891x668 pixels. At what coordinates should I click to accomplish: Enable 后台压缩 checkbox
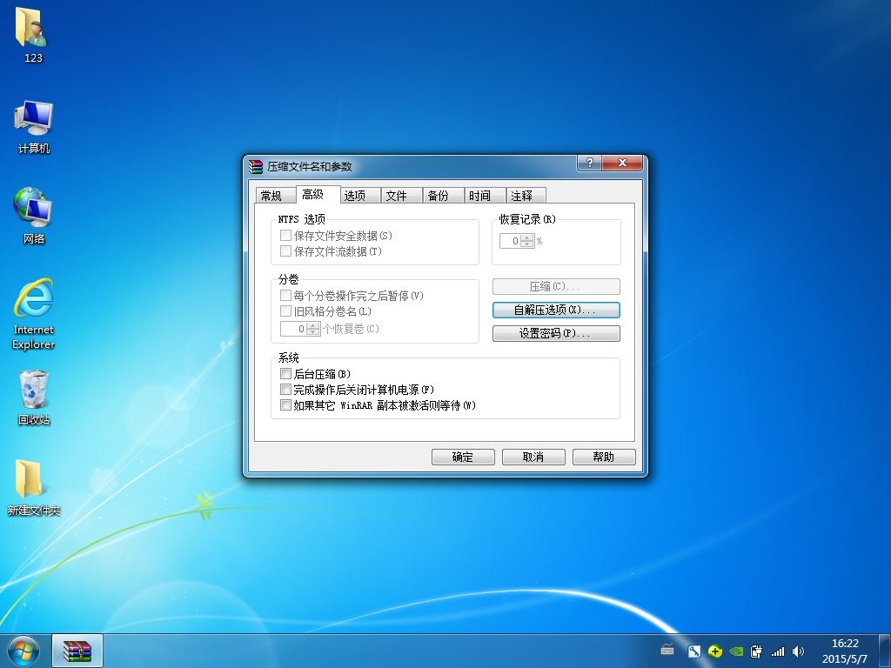pyautogui.click(x=285, y=374)
